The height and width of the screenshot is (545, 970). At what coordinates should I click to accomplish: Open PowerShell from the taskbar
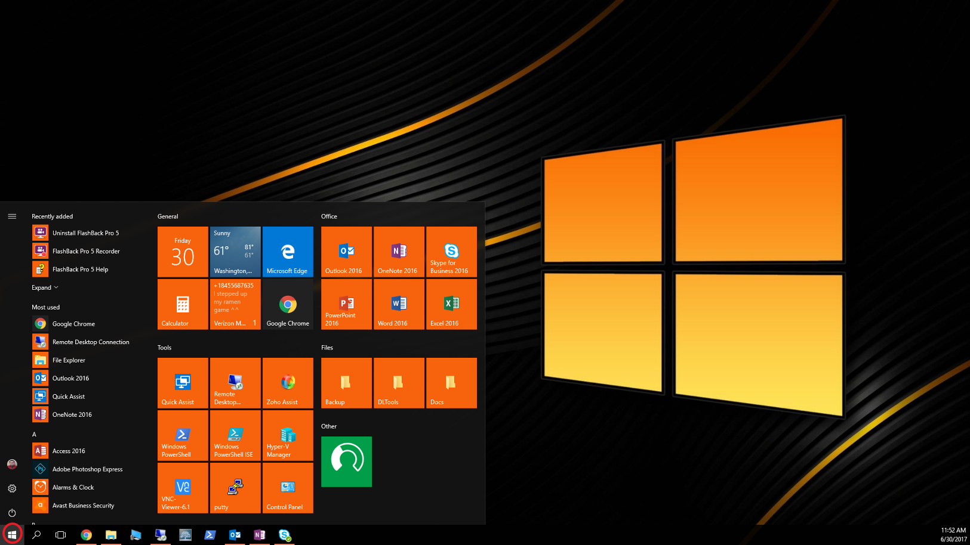pyautogui.click(x=210, y=535)
